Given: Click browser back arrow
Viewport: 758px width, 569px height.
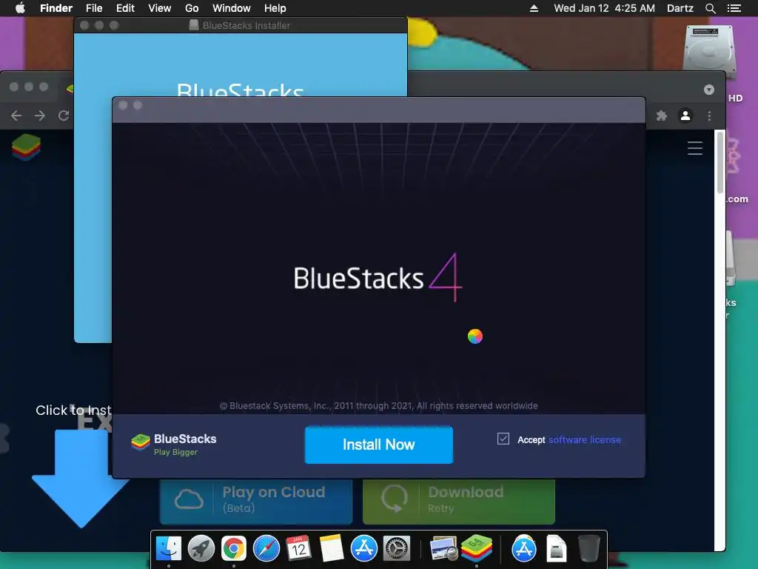Looking at the screenshot, I should pyautogui.click(x=16, y=116).
